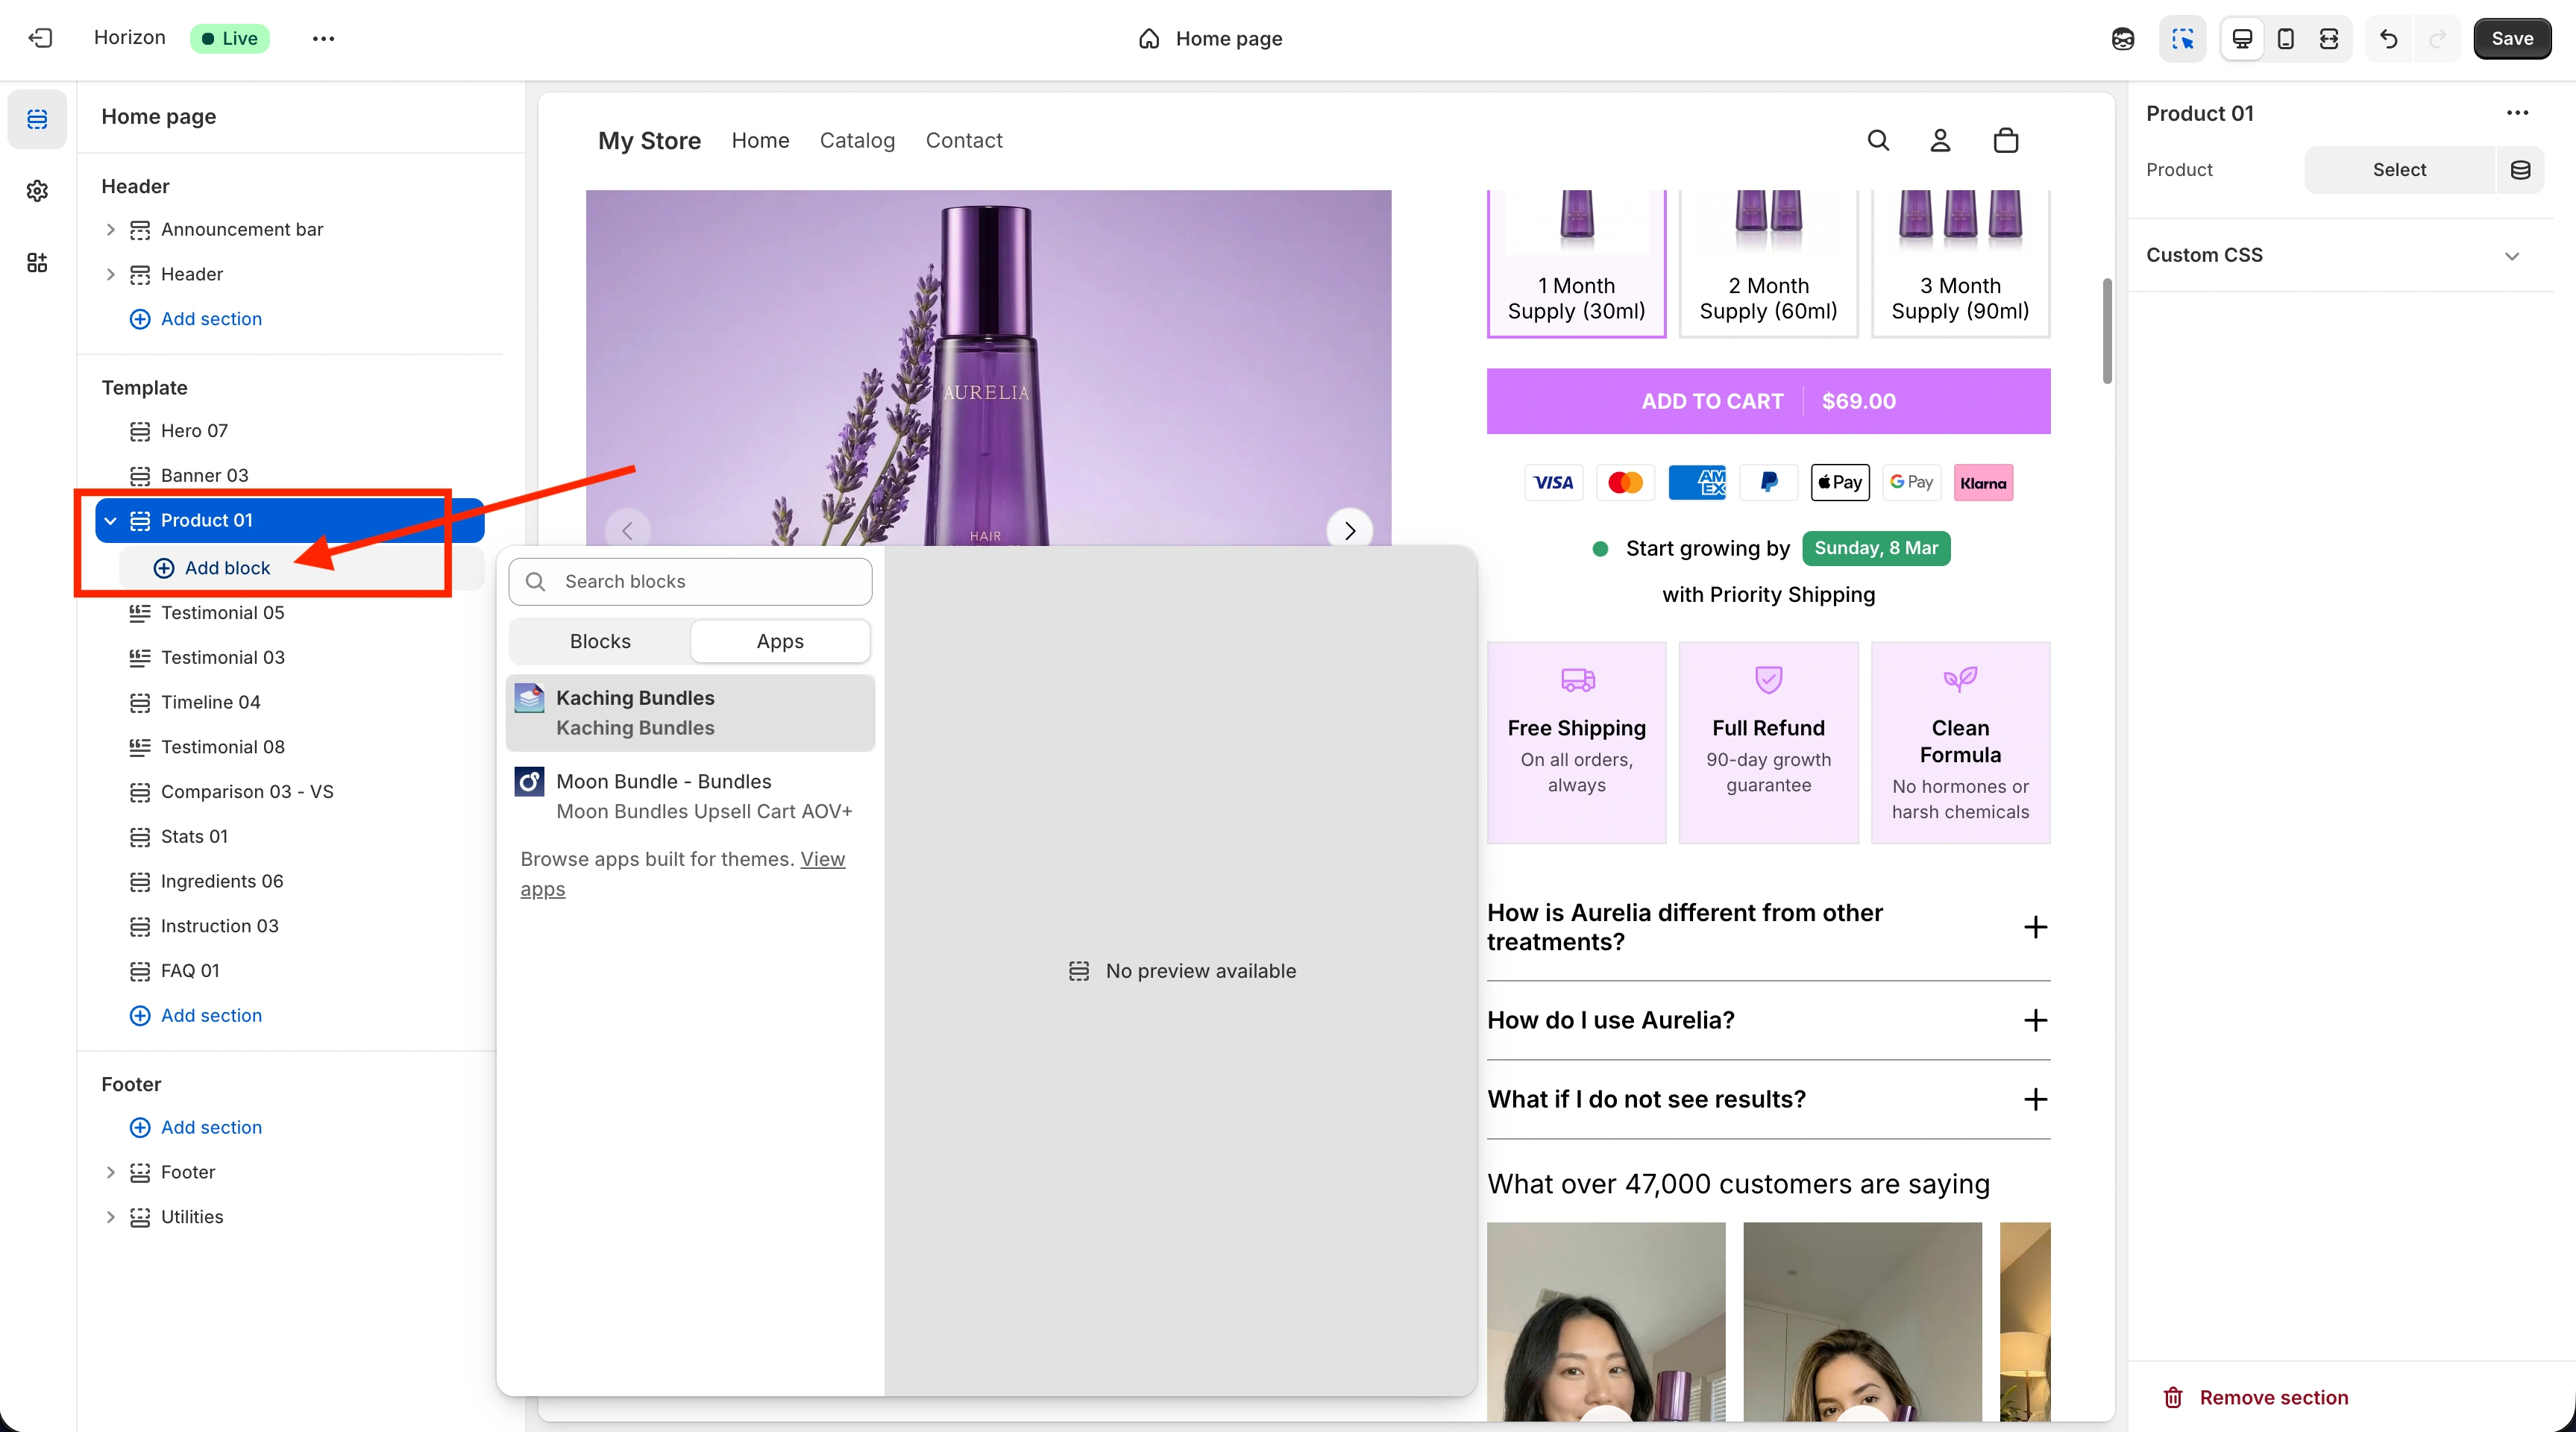
Task: Switch preview to fullscreen
Action: click(x=2329, y=39)
